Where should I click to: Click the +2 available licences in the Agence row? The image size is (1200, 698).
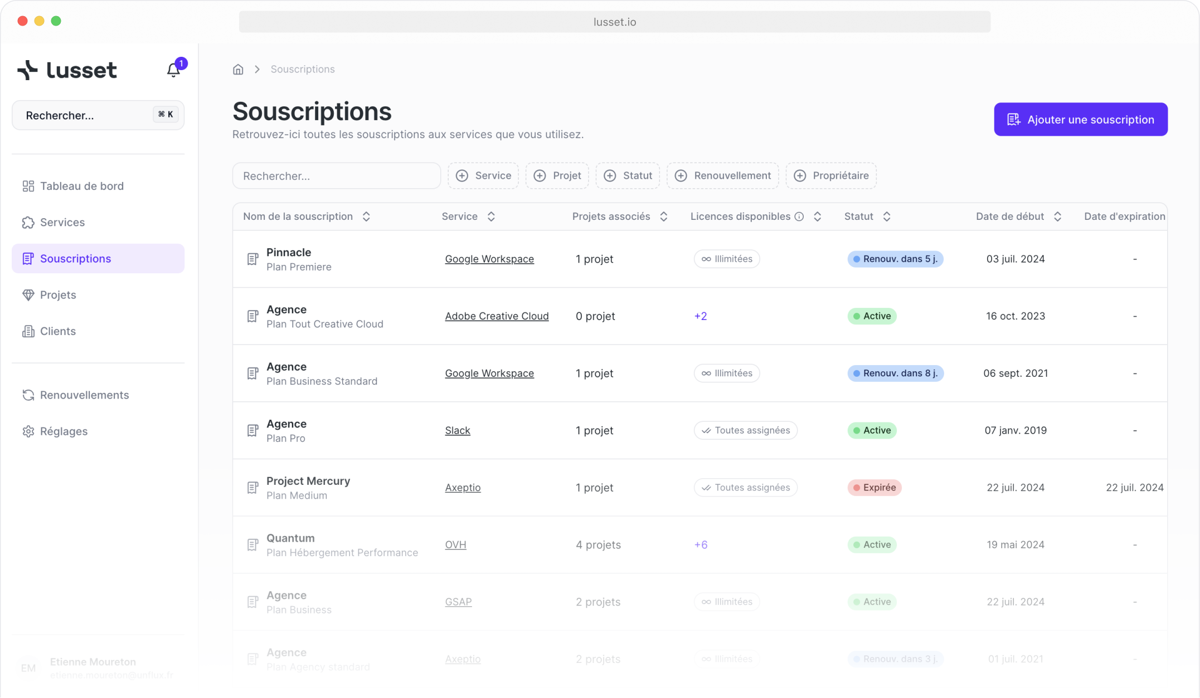click(x=701, y=316)
